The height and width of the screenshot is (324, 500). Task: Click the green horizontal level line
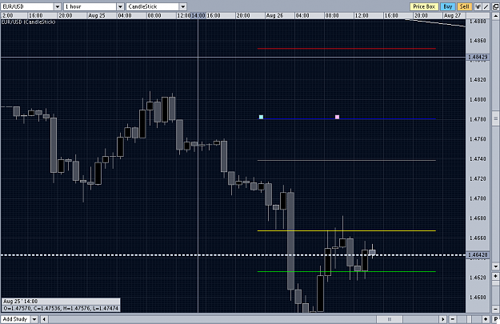346,272
